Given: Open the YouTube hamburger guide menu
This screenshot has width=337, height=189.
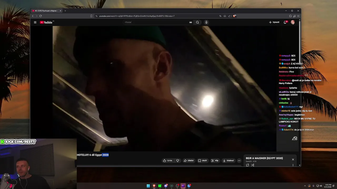Looking at the screenshot, I should 35,22.
